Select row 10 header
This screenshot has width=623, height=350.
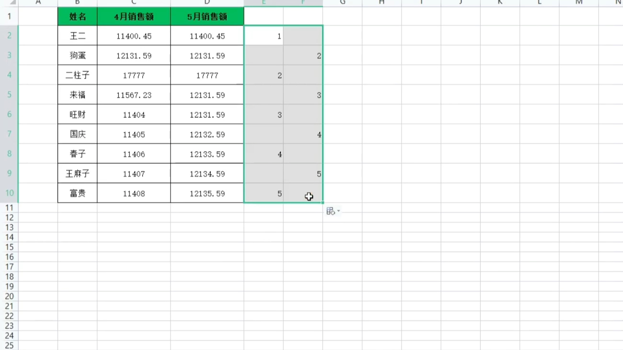pos(9,193)
